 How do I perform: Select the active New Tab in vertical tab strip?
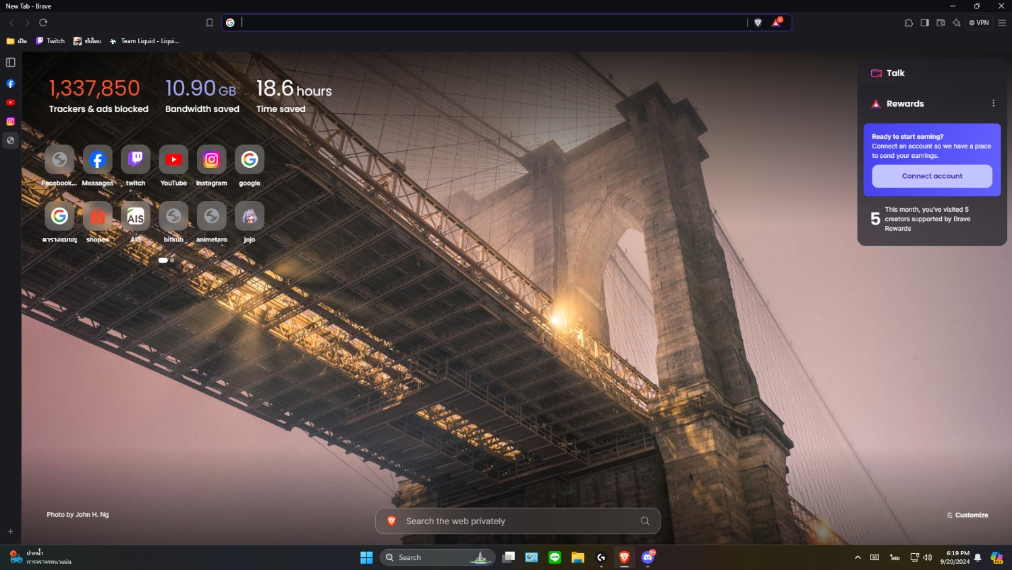coord(10,140)
